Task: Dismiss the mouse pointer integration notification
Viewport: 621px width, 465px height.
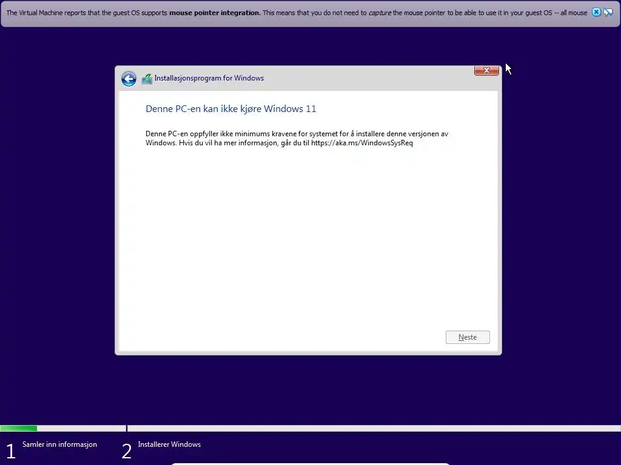Action: [x=596, y=12]
